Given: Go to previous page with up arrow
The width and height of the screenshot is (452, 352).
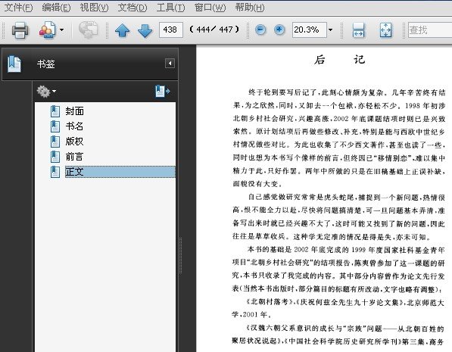Looking at the screenshot, I should [x=122, y=30].
